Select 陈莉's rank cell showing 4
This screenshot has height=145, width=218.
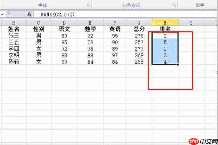(x=165, y=61)
